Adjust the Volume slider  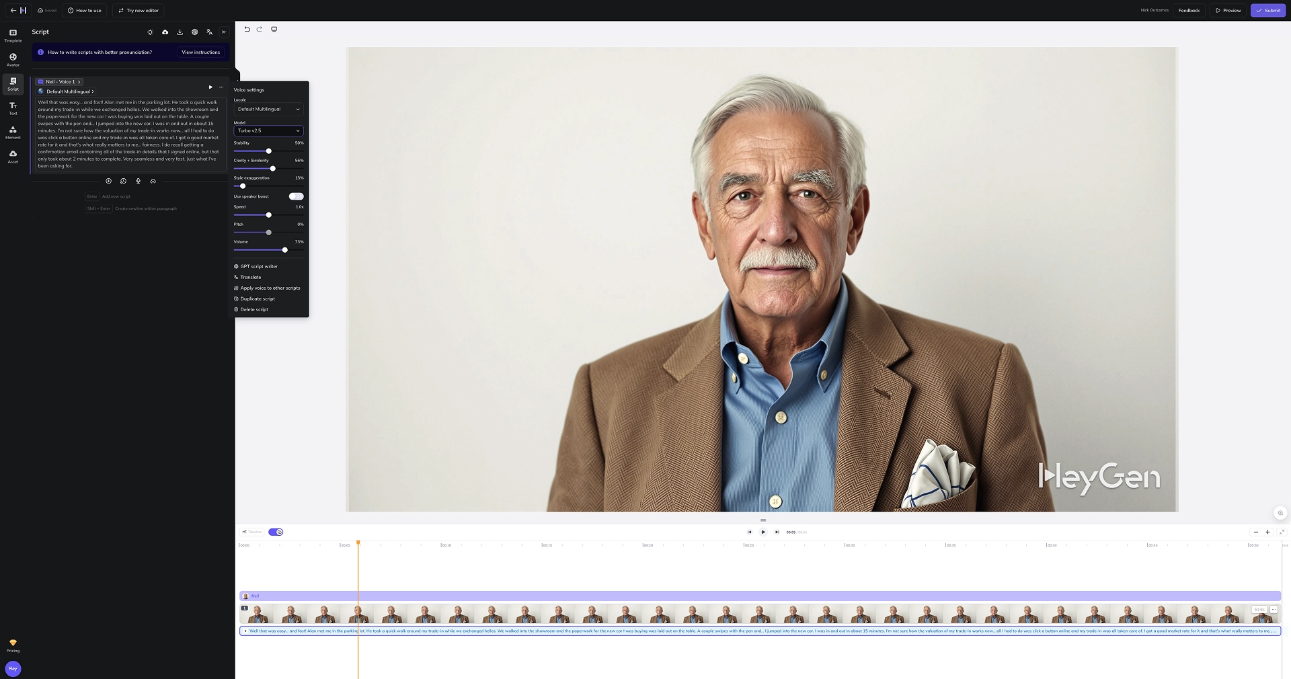tap(284, 249)
